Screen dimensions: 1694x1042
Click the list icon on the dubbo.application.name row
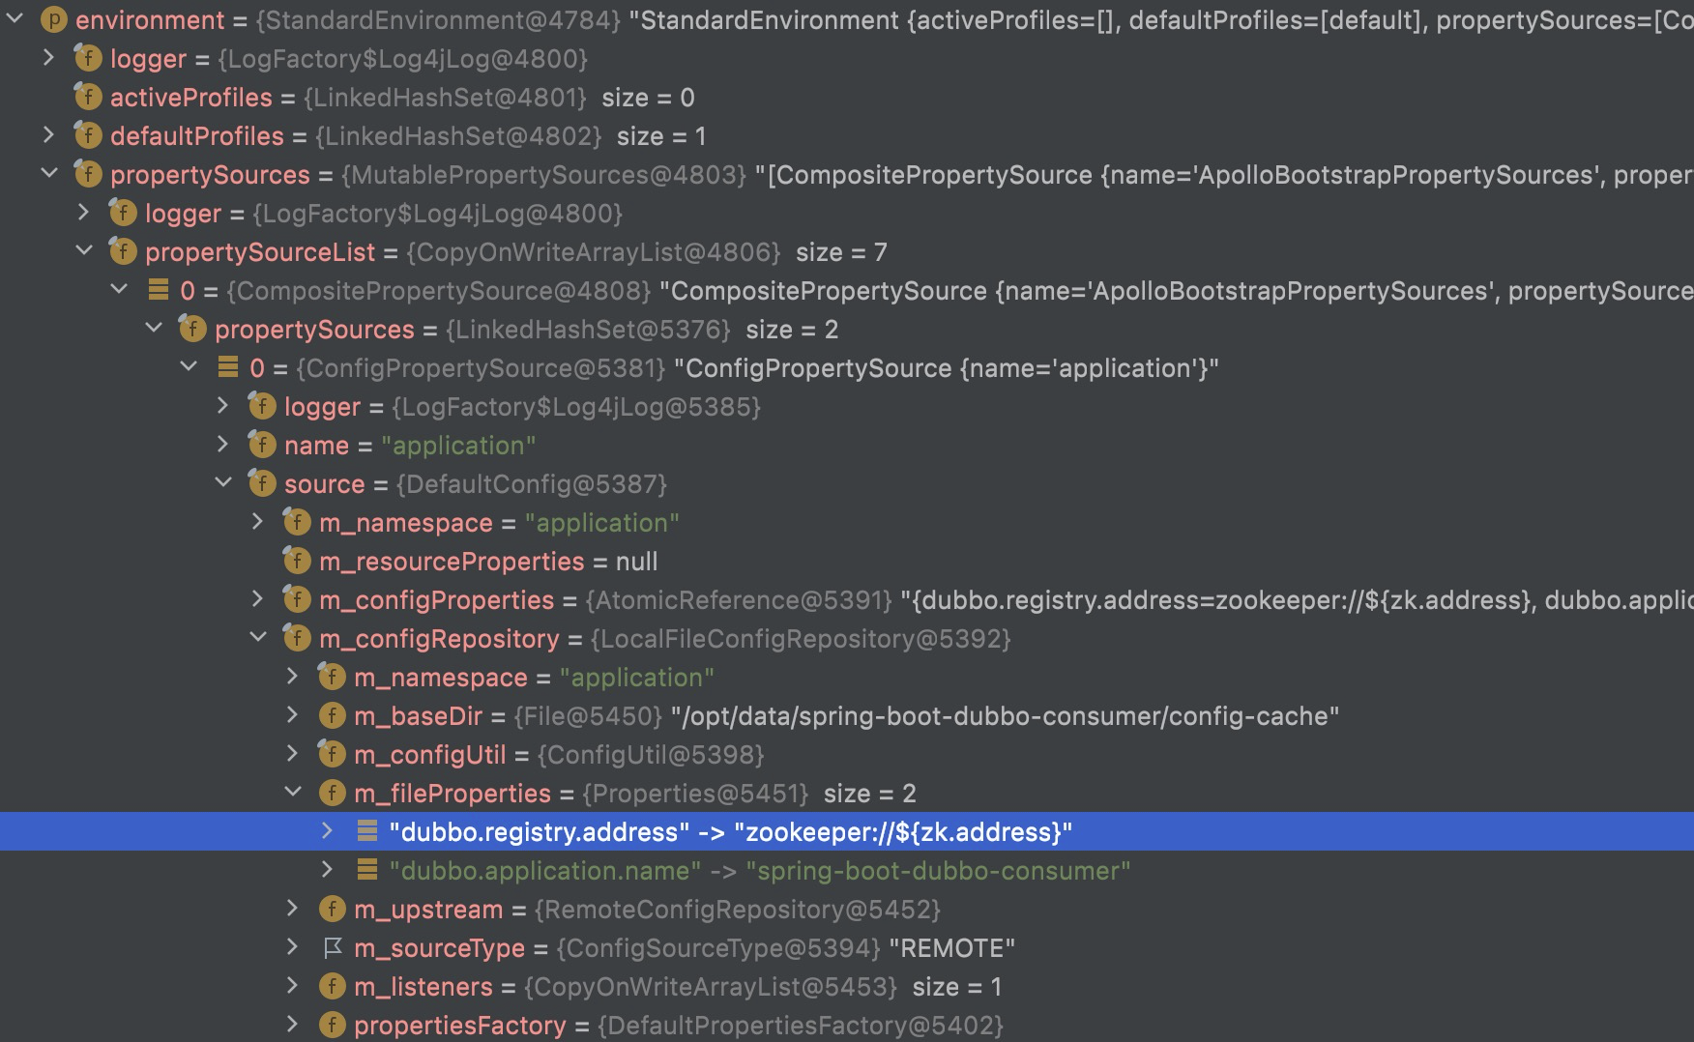366,870
